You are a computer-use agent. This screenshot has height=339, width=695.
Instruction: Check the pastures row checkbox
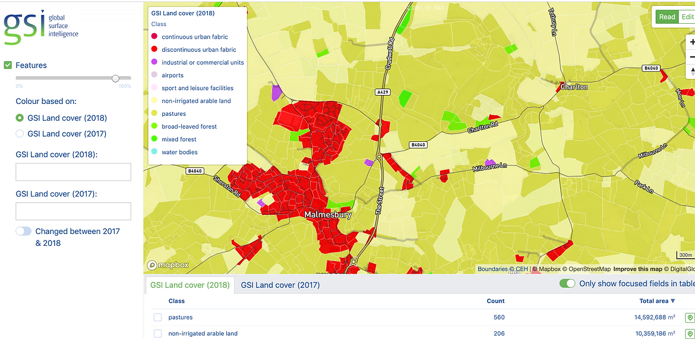tap(158, 318)
